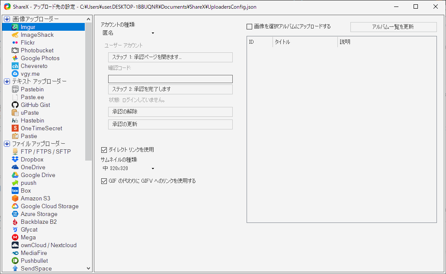Open the アカウントの種類 dropdown showing 匿名

pyautogui.click(x=128, y=33)
